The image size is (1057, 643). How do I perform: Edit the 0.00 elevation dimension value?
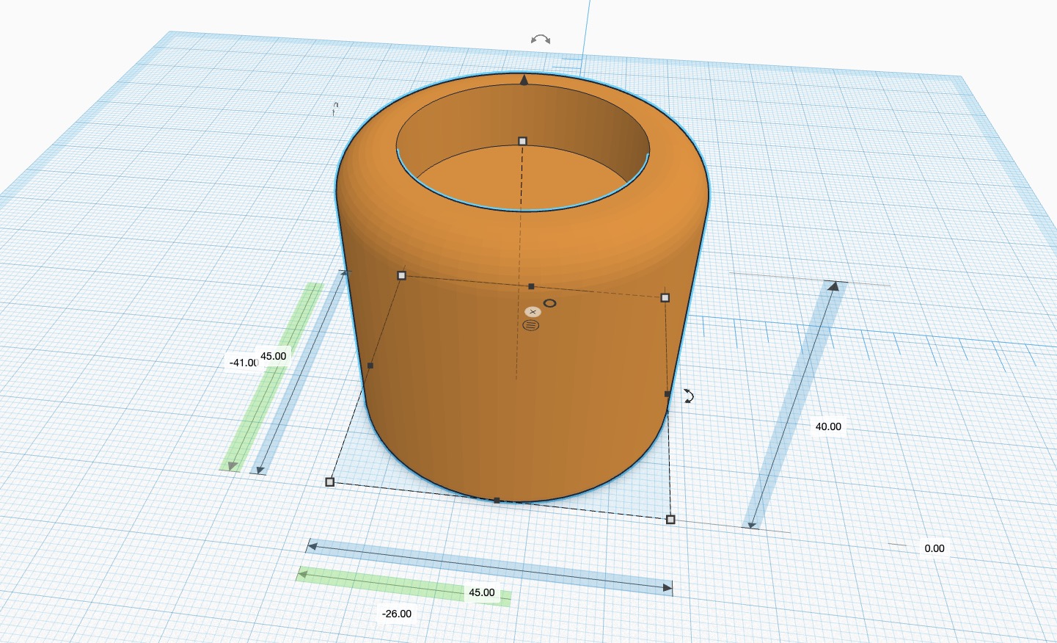(x=935, y=548)
